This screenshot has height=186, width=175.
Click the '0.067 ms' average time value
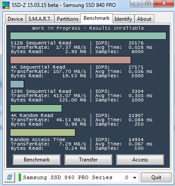pyautogui.click(x=141, y=144)
